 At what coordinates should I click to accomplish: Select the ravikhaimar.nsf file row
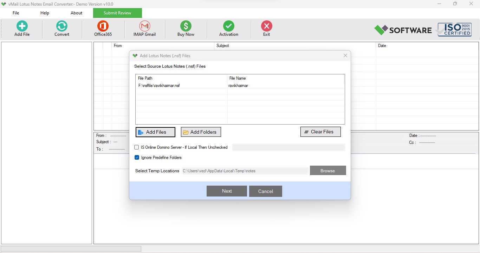(240, 86)
